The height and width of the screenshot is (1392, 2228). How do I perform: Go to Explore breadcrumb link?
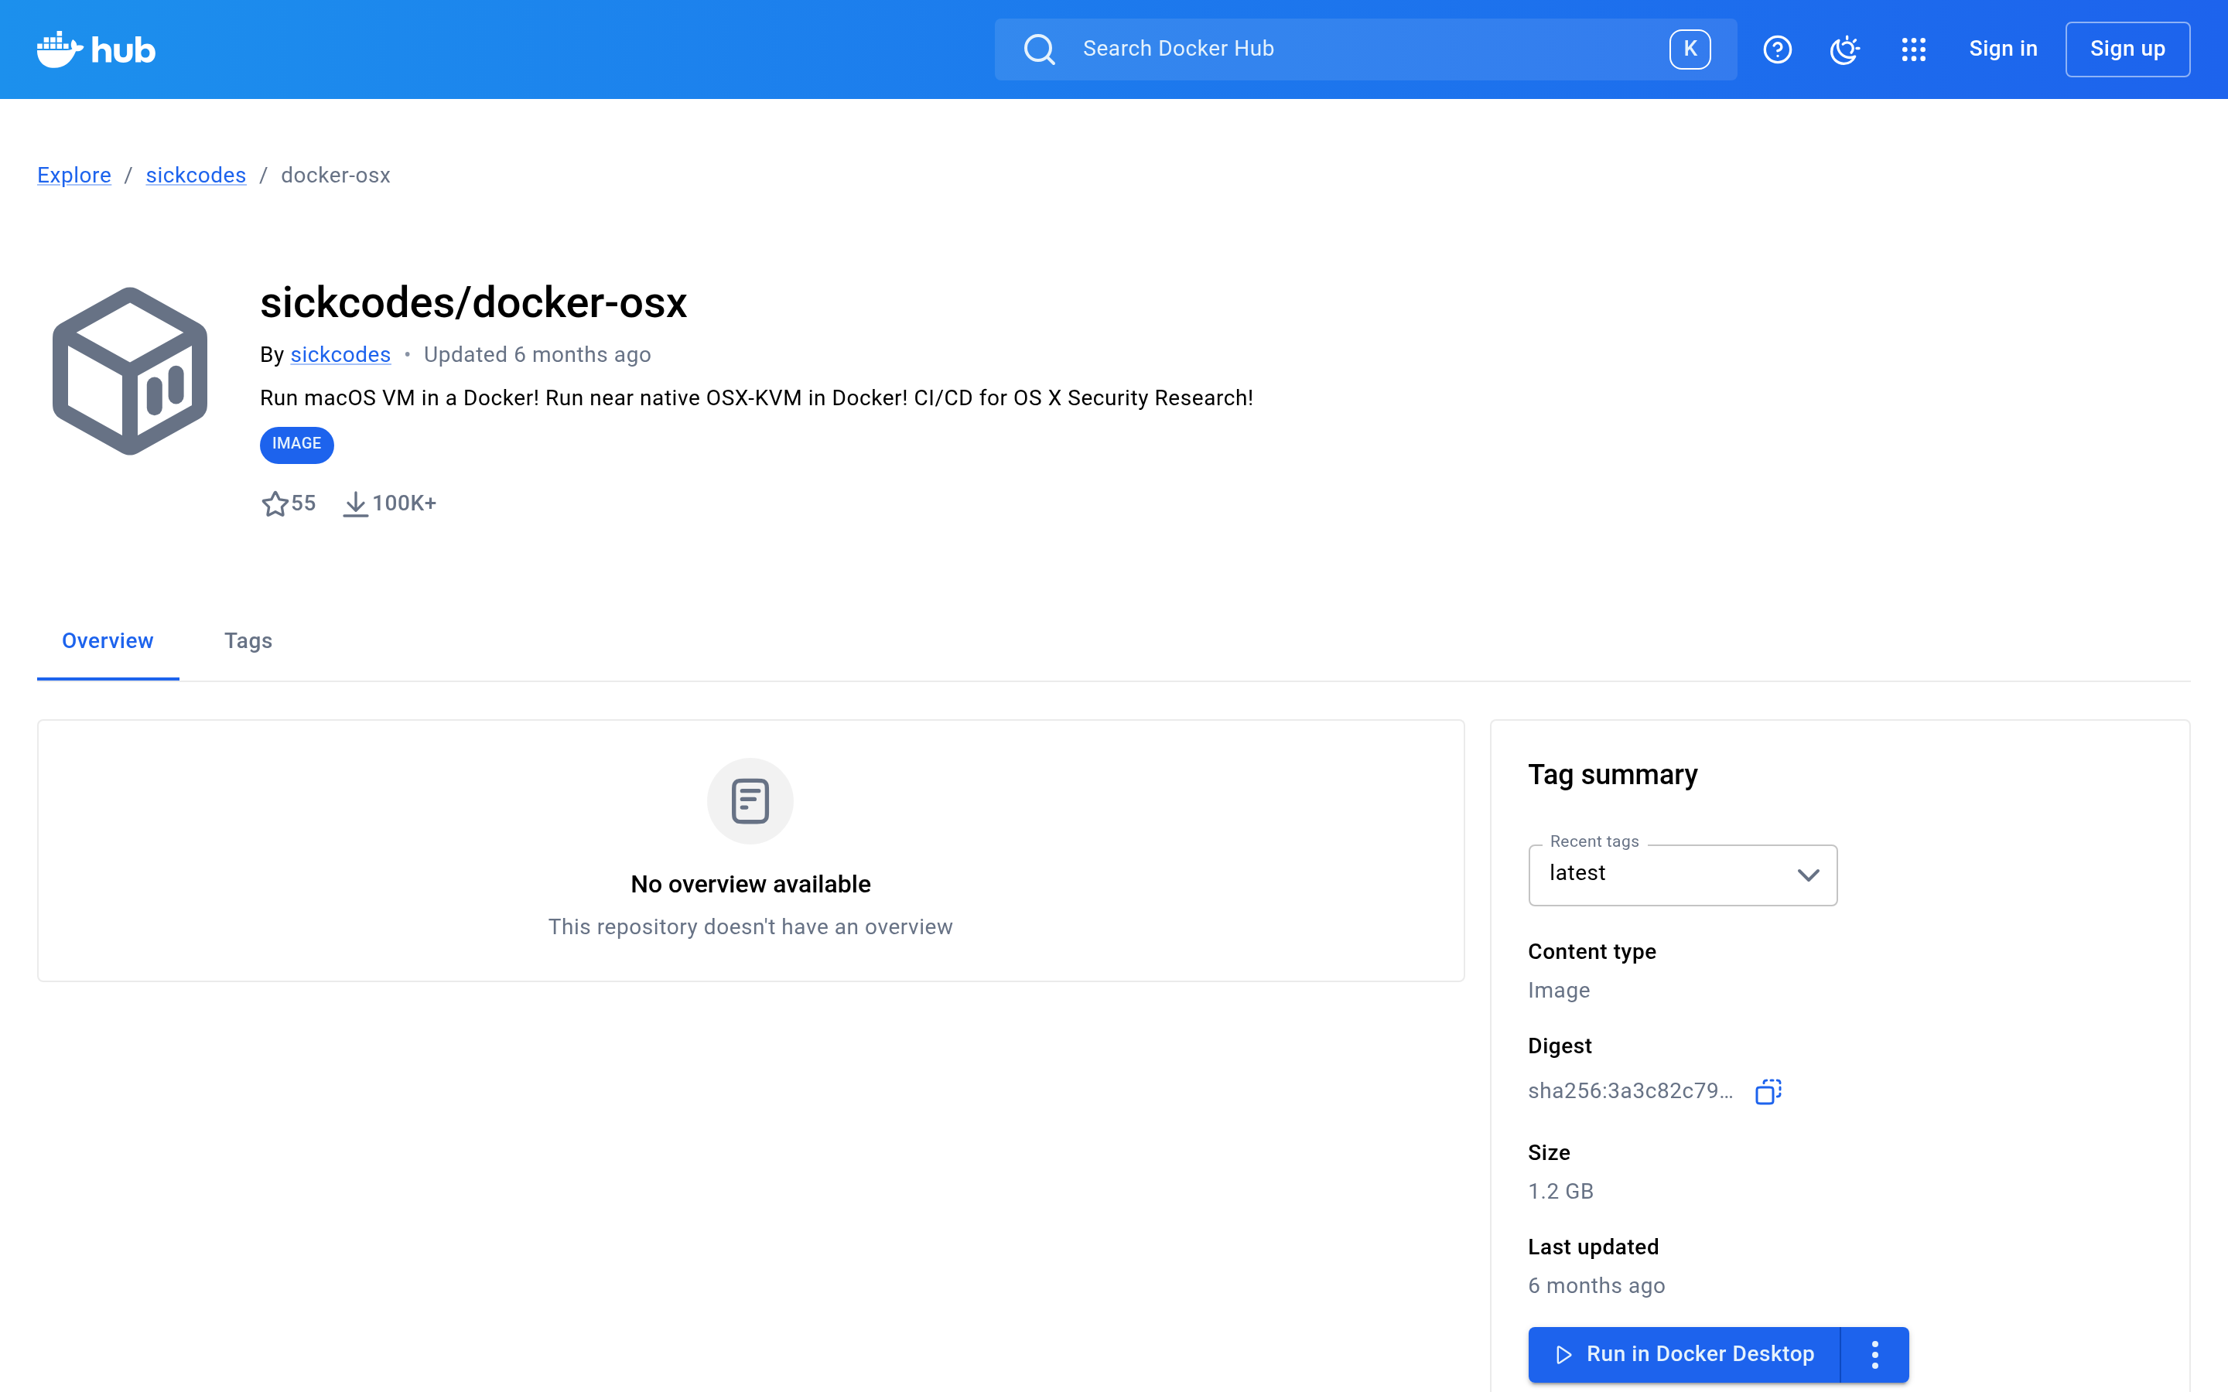73,175
